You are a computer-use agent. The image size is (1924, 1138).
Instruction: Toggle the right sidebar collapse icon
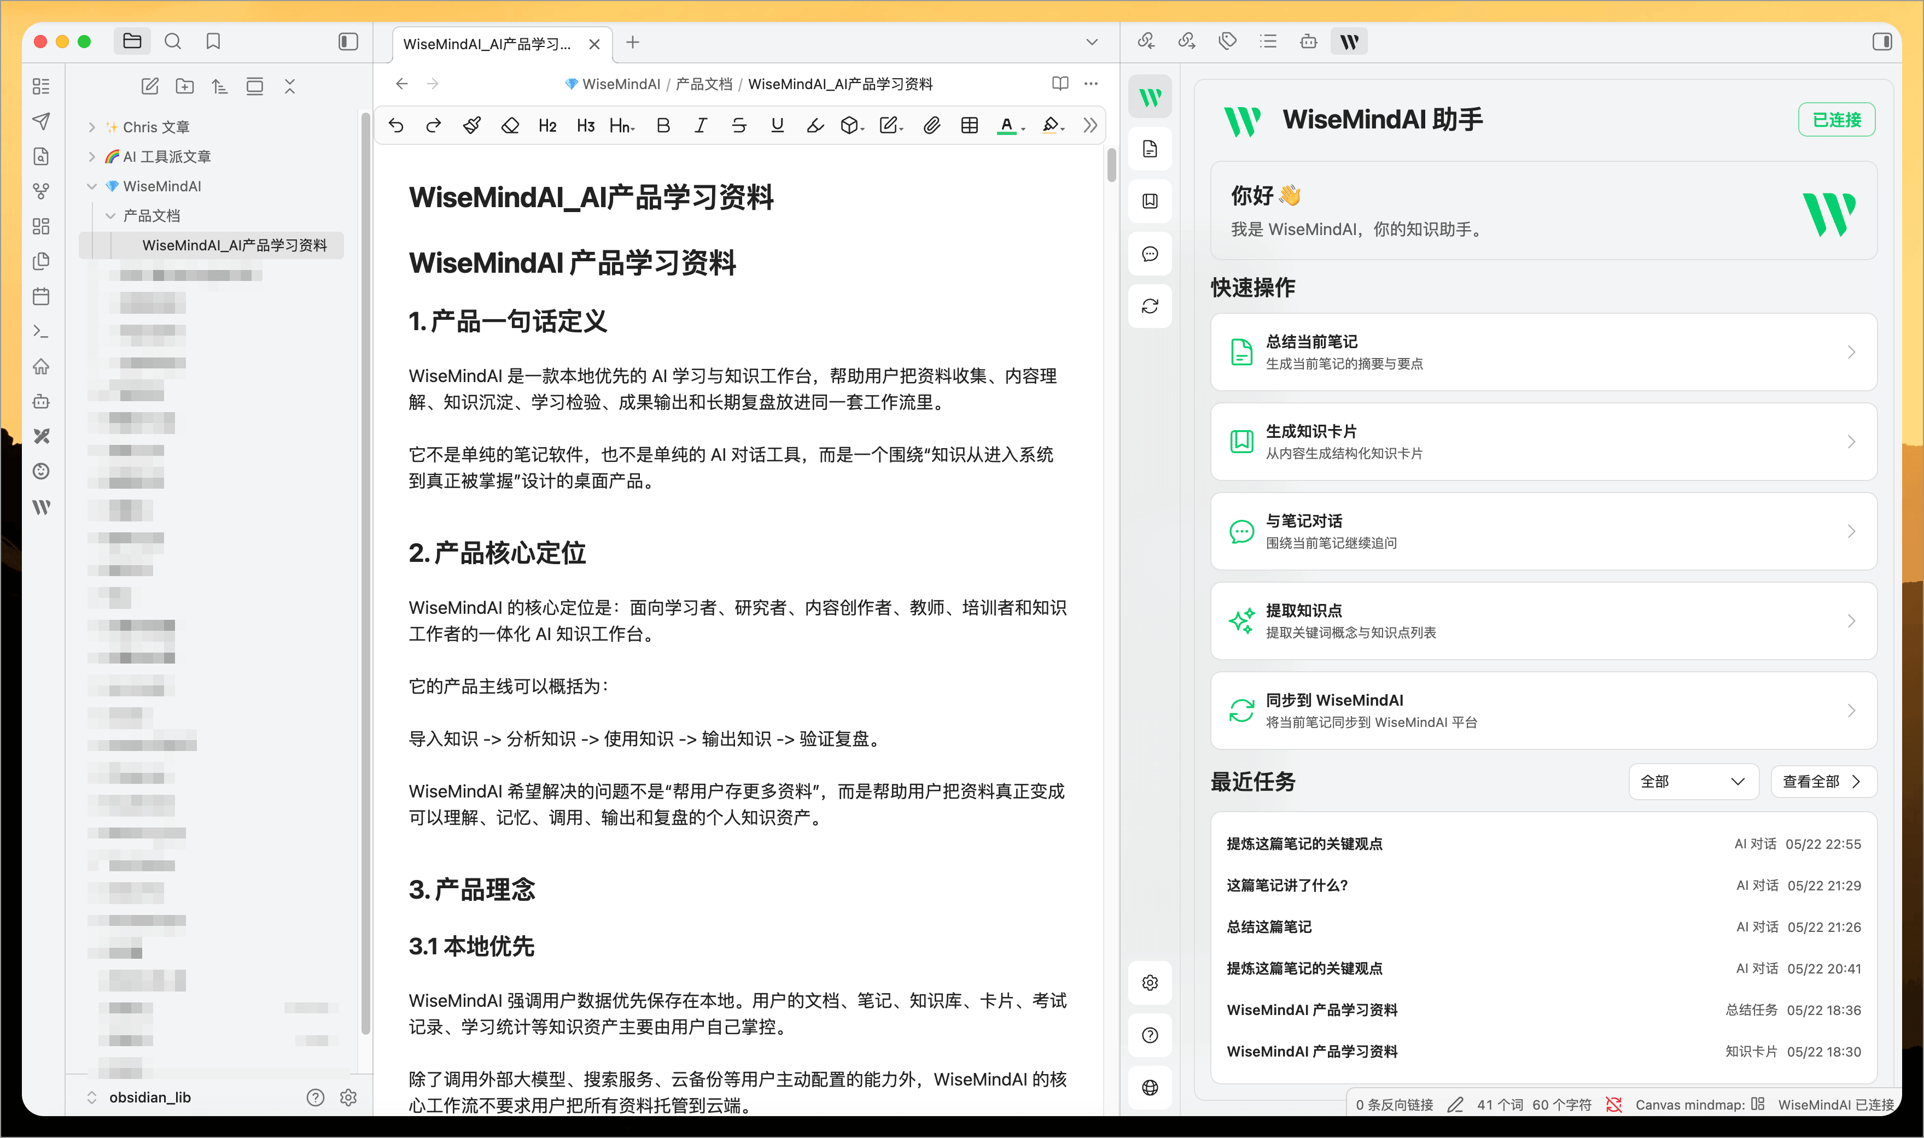(1882, 42)
